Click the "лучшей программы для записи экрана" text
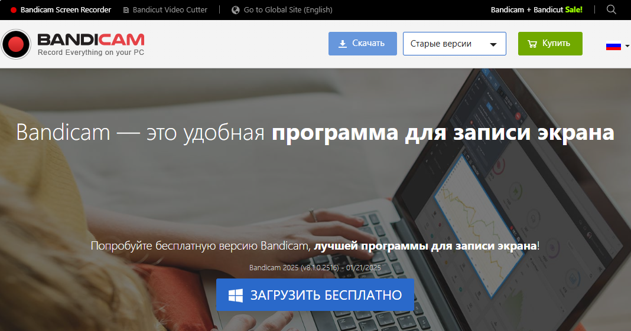This screenshot has height=331, width=631. coord(425,245)
